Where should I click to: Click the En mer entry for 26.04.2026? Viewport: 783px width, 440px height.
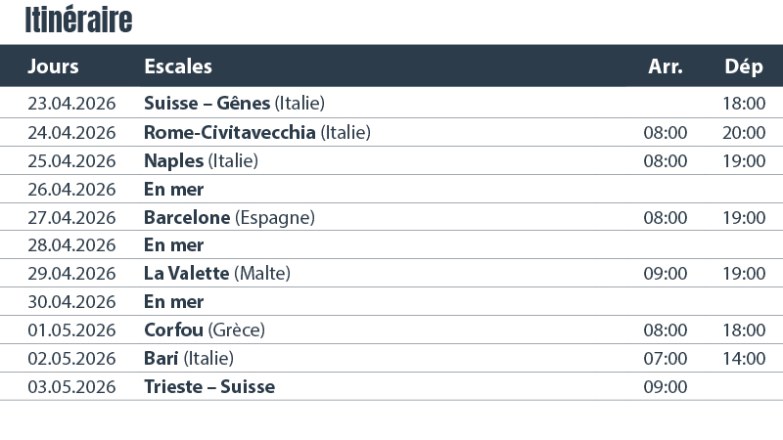pyautogui.click(x=174, y=189)
